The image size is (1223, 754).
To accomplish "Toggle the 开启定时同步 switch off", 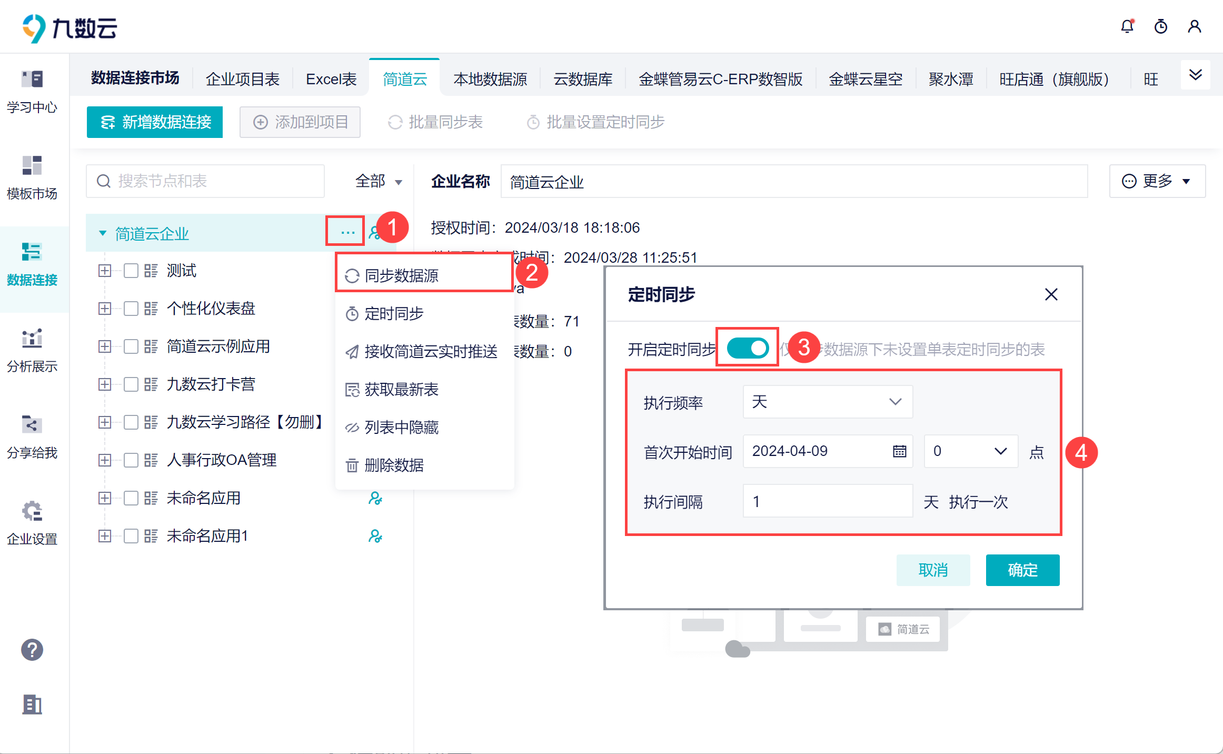I will 748,348.
